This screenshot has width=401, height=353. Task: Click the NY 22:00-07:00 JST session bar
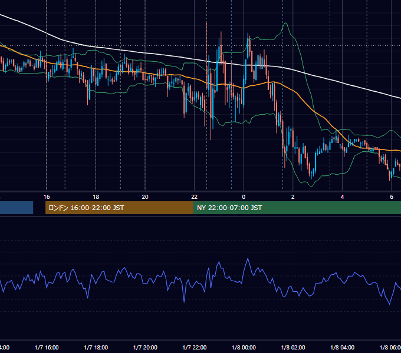(297, 208)
